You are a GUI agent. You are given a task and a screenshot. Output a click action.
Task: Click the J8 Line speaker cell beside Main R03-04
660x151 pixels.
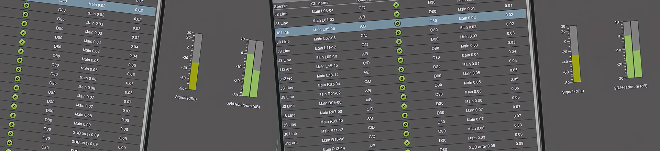click(x=287, y=88)
